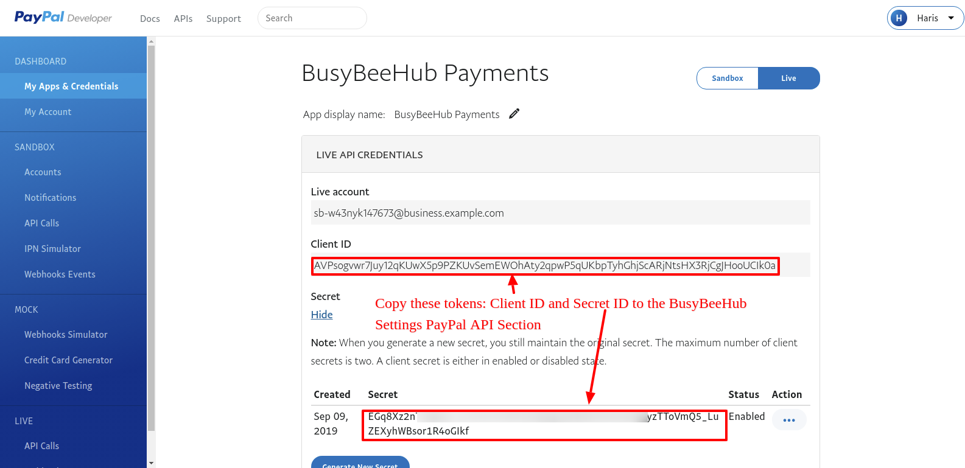Open the Support menu

pyautogui.click(x=223, y=19)
